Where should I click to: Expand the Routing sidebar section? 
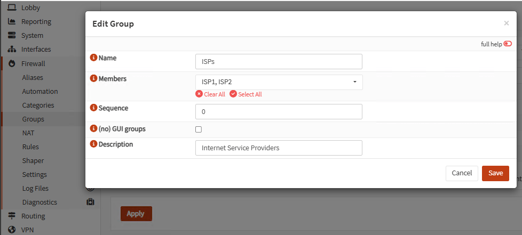pos(33,216)
